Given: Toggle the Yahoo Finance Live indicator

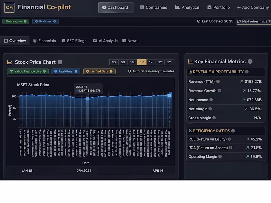Looking at the screenshot, I should point(27,71).
